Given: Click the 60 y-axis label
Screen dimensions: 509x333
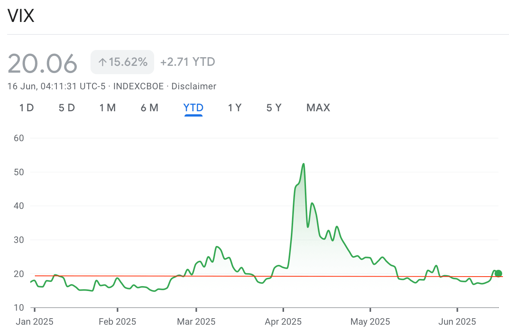Looking at the screenshot, I should click(x=19, y=138).
